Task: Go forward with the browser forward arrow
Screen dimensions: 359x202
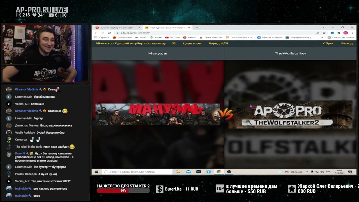Action: [102, 33]
